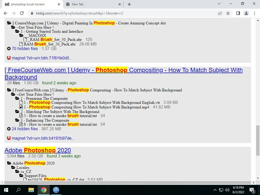The image size is (260, 195).
Task: Click the '3 - Enhancing The Composite' folder icon
Action: 17,120
